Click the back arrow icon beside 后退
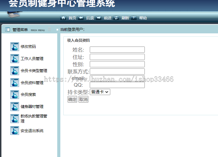 81,18
